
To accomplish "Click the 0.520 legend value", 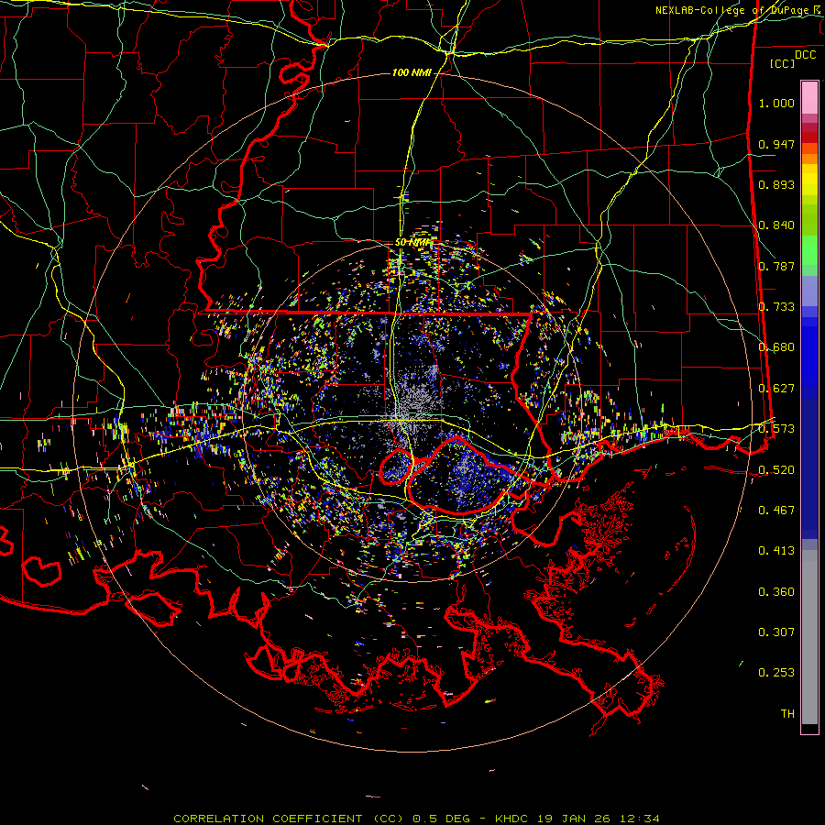I will coord(776,470).
